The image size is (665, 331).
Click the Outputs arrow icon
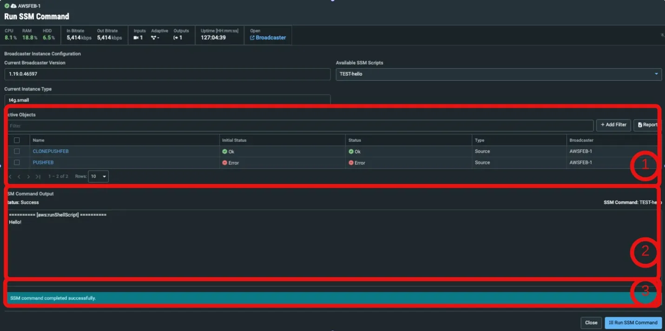tap(176, 38)
